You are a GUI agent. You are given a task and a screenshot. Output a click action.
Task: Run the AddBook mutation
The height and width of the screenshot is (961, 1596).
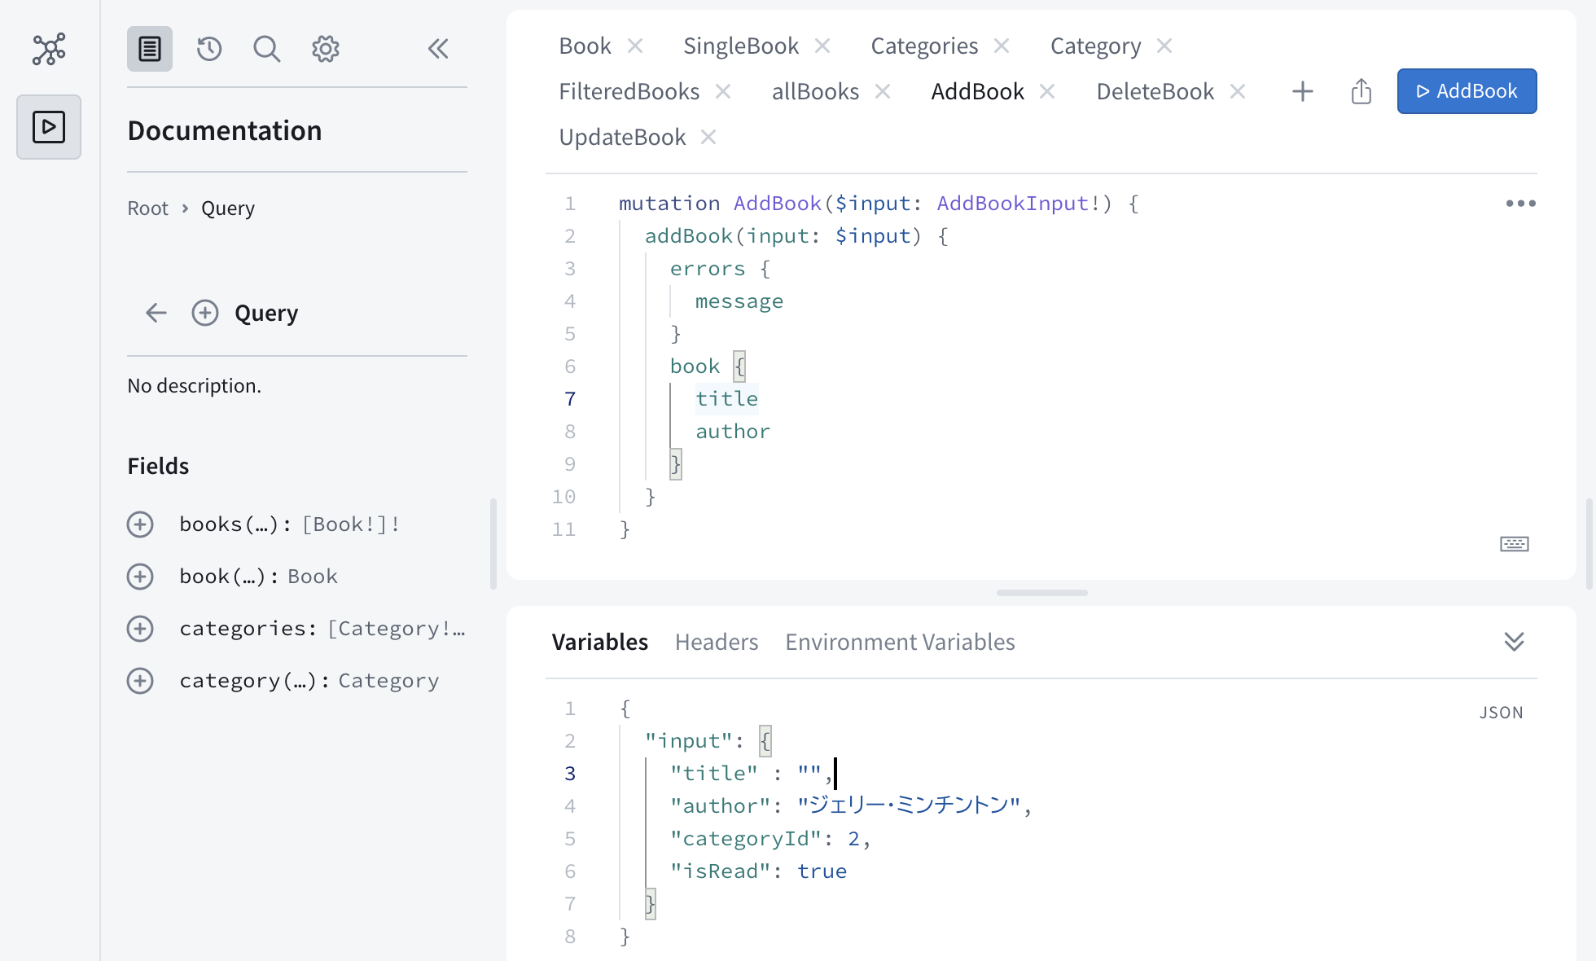tap(1467, 91)
